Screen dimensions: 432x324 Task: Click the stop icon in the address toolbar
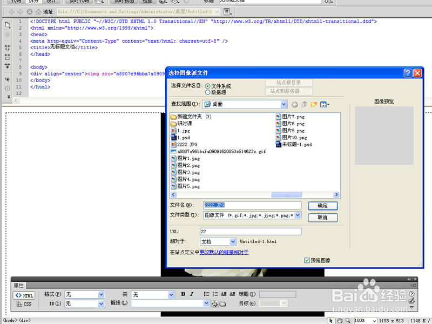(x=30, y=12)
